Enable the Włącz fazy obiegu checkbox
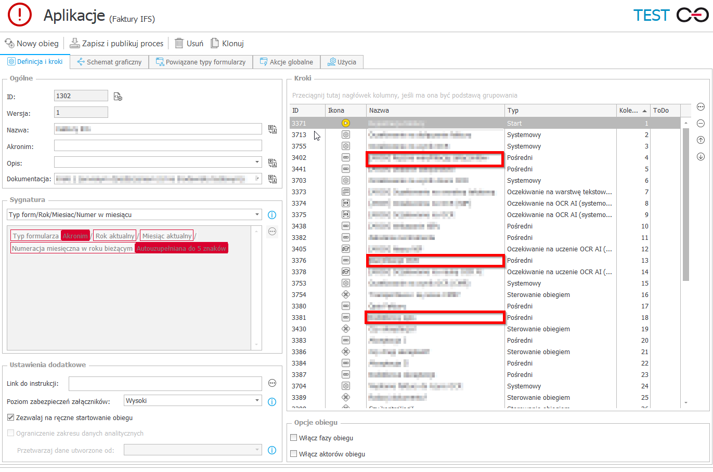Screen dimensions: 713x472 pos(294,438)
